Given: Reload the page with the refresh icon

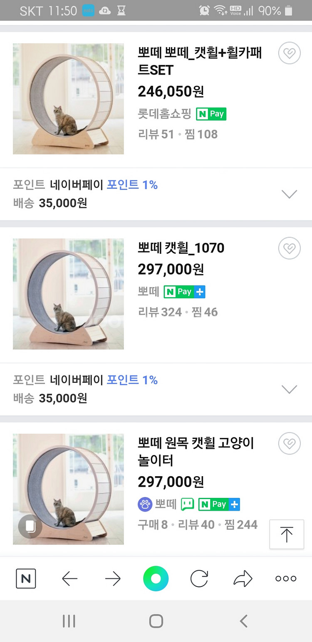Looking at the screenshot, I should coord(199,578).
